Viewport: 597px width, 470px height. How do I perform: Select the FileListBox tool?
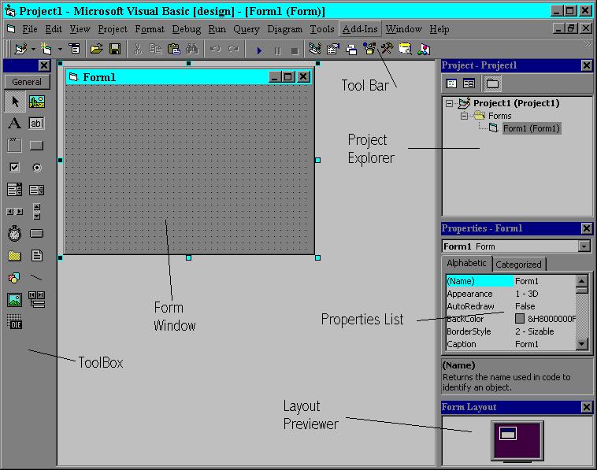click(x=37, y=255)
